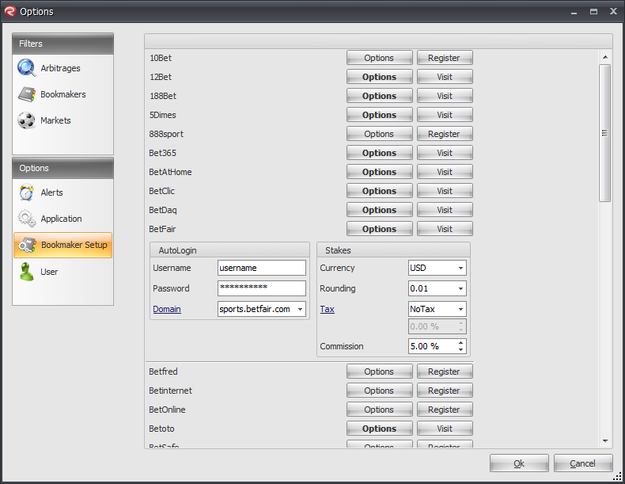625x484 pixels.
Task: Open User settings via green person icon
Action: [27, 272]
